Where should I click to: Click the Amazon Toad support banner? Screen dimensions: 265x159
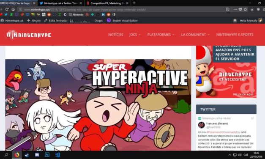pyautogui.click(x=226, y=72)
